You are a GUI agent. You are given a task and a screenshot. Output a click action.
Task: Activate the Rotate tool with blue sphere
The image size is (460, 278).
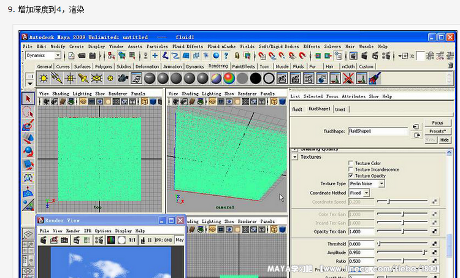(28, 152)
